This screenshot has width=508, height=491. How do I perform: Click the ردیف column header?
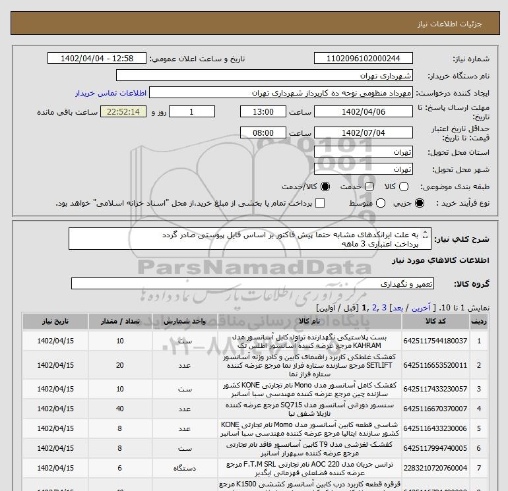tap(479, 322)
